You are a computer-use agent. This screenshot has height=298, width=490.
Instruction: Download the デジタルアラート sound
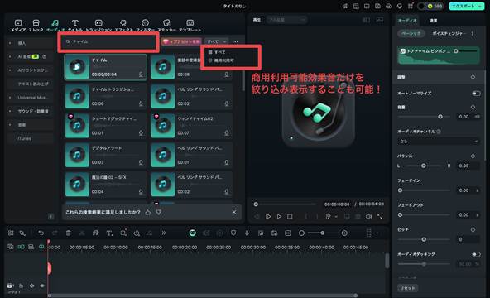(x=141, y=162)
